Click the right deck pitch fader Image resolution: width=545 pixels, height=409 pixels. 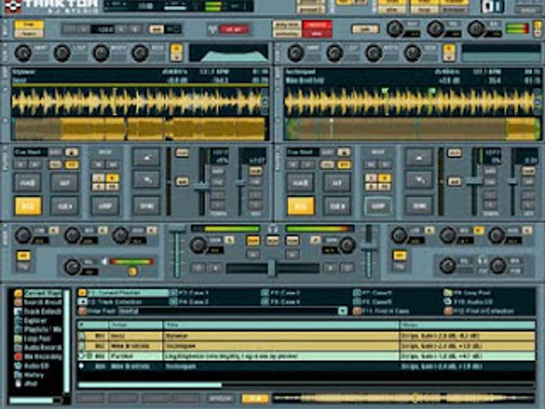pyautogui.click(x=474, y=181)
